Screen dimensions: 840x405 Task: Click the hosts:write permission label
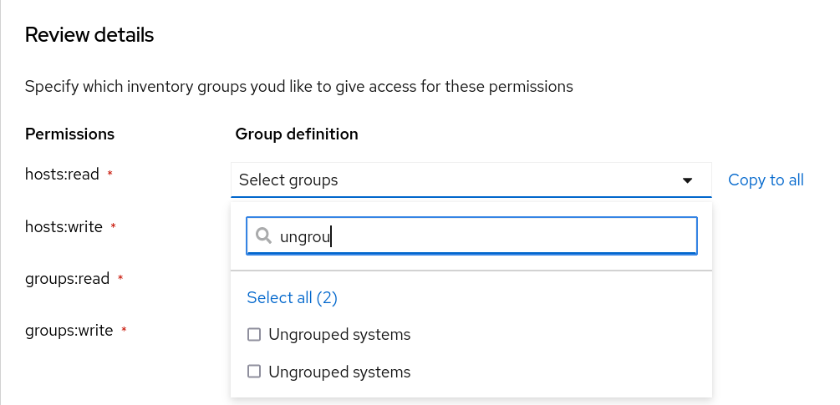pos(64,226)
